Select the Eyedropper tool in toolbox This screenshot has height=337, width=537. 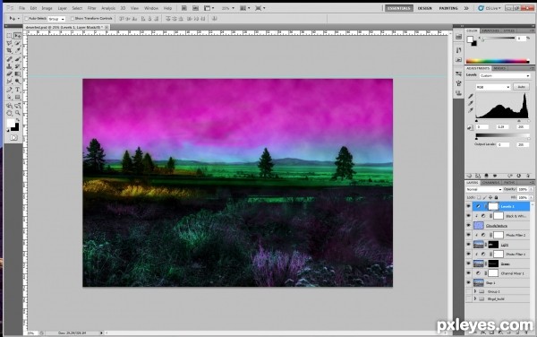pyautogui.click(x=18, y=51)
